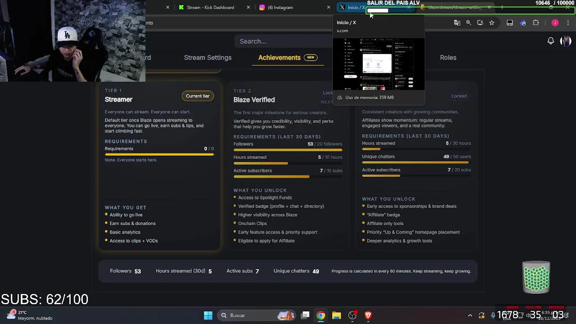Click the 'Unique chatters 49' summary stat

[296, 271]
